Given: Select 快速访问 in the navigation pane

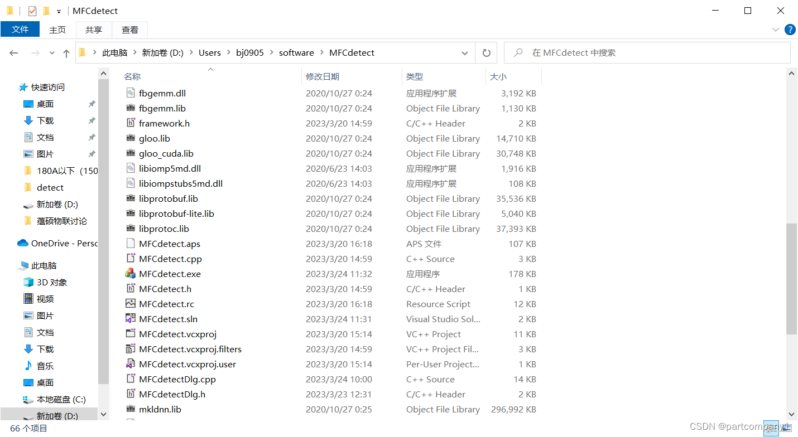Looking at the screenshot, I should tap(42, 87).
